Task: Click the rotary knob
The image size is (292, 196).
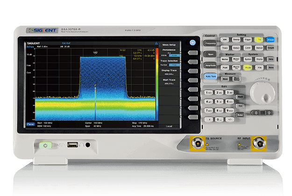Action: [x=262, y=93]
